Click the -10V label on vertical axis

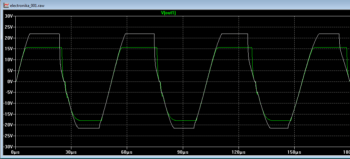[x=8, y=103]
